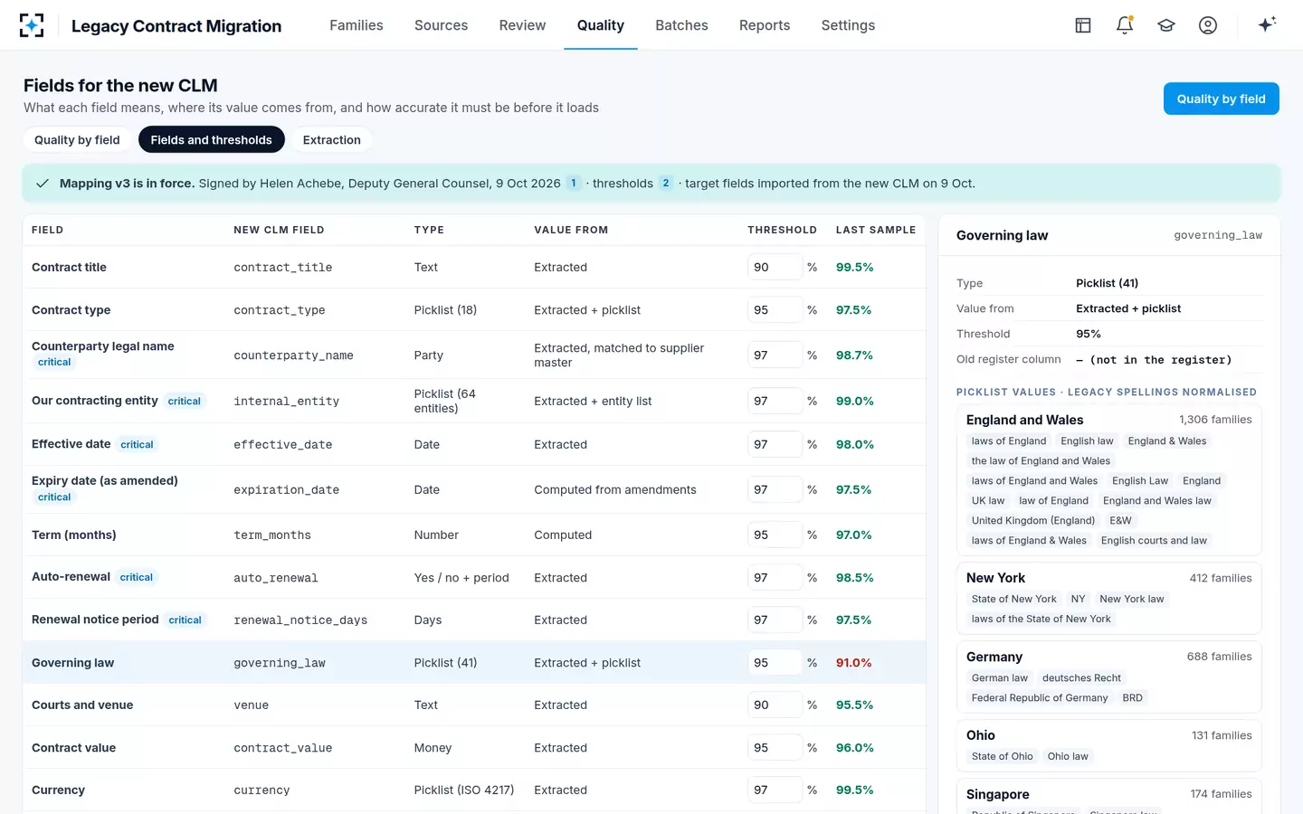Edit threshold input for Governing law
This screenshot has width=1303, height=814.
(775, 662)
